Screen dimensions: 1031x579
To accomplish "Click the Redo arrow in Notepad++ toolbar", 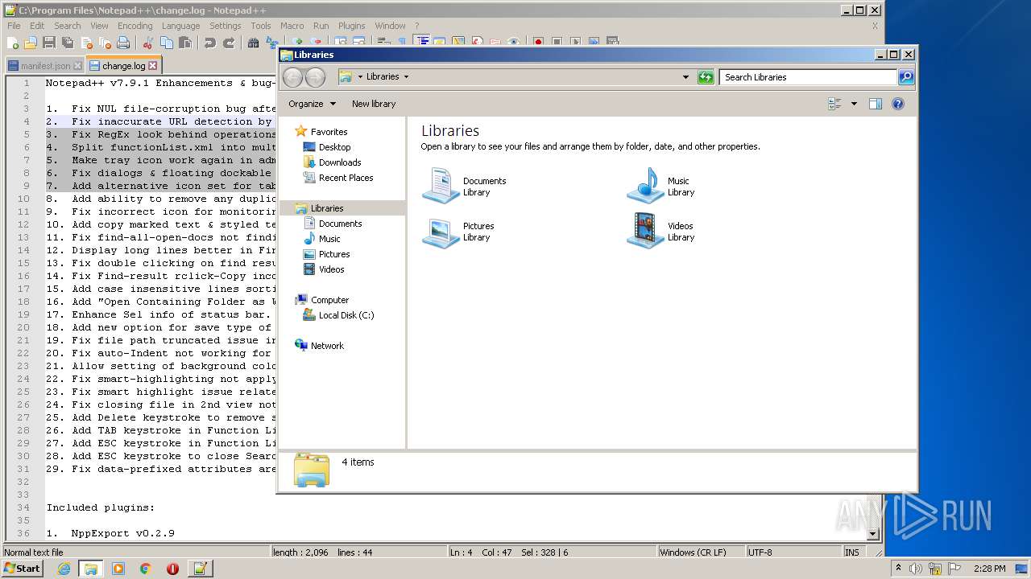I will click(229, 43).
